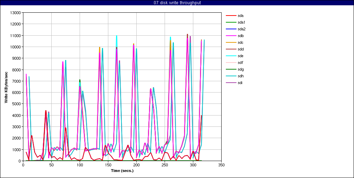Click the 13000 tick on the y-axis
This screenshot has width=354, height=178.
(x=16, y=13)
